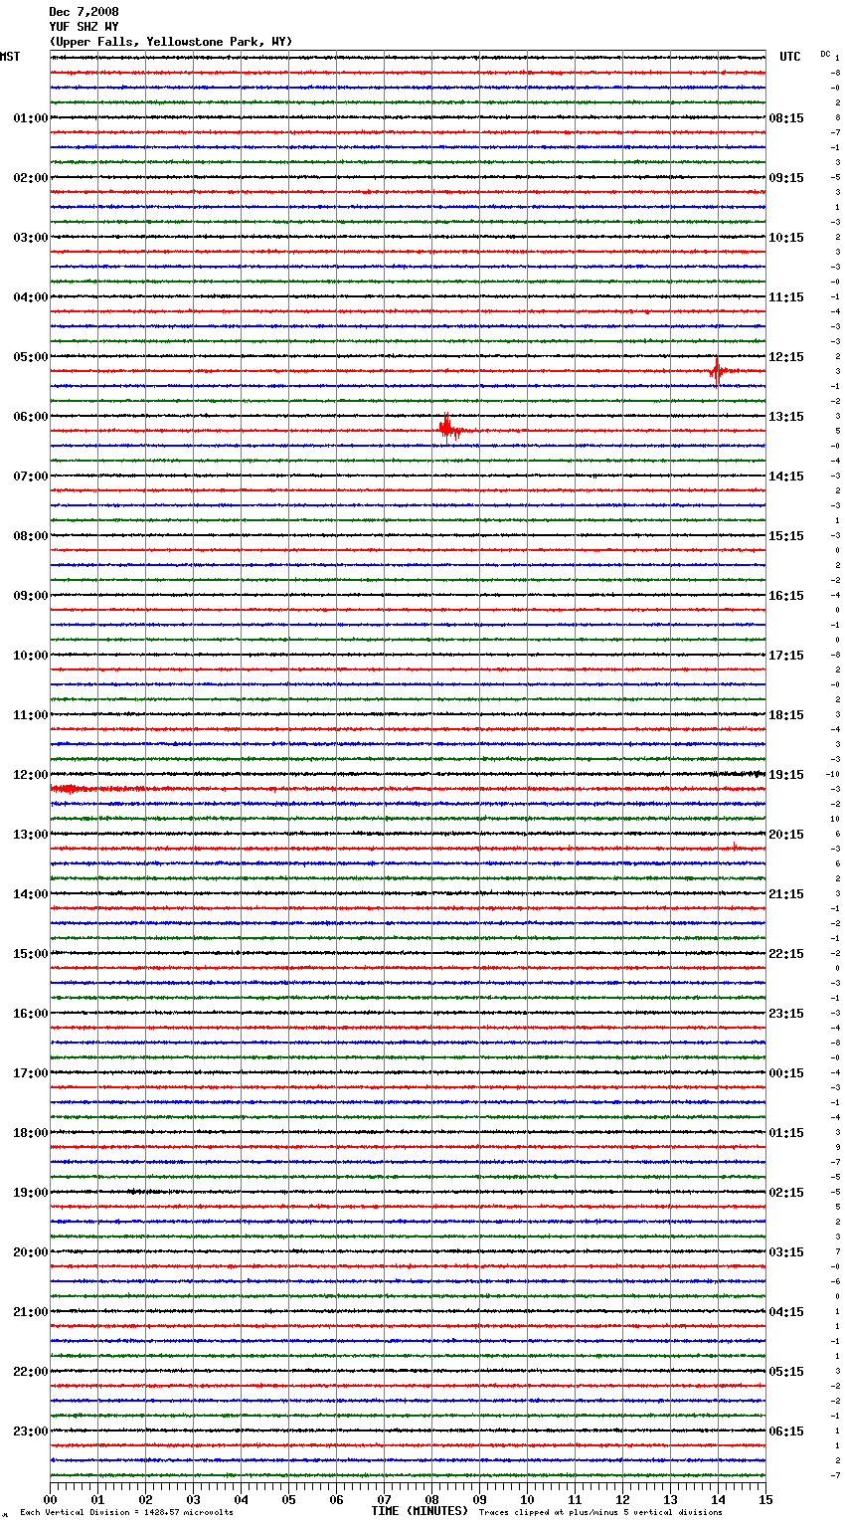The width and height of the screenshot is (845, 1526).
Task: Click the Upper Falls, Yellowstone Park location text
Action: [171, 42]
